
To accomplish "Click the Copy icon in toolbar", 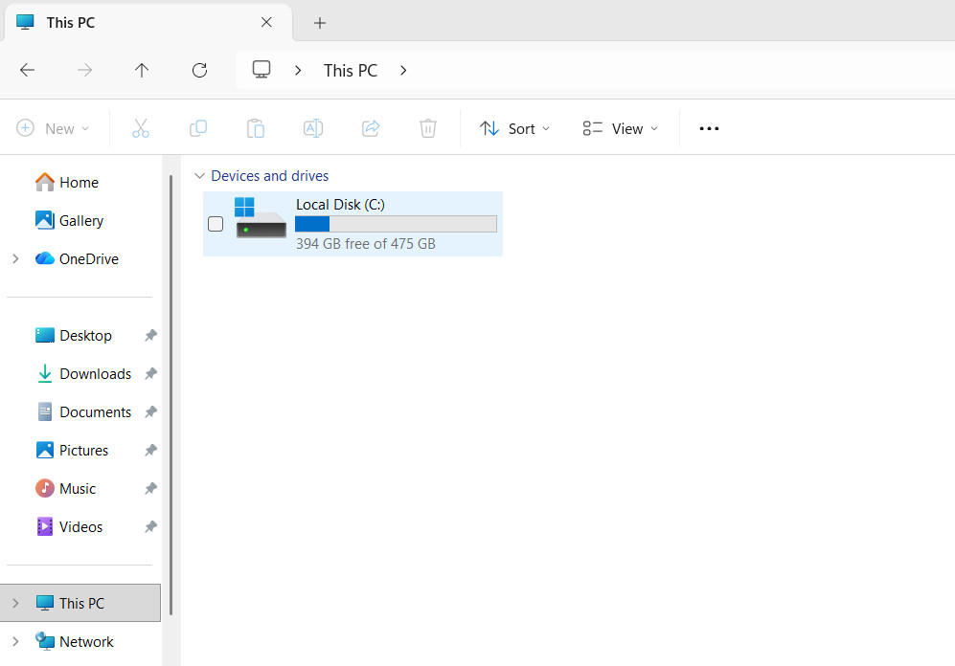I will click(198, 128).
